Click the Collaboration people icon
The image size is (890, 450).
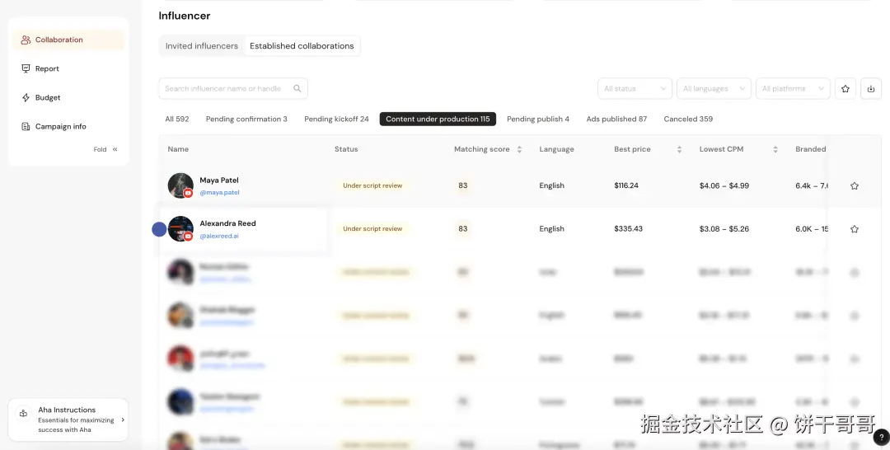pos(26,40)
